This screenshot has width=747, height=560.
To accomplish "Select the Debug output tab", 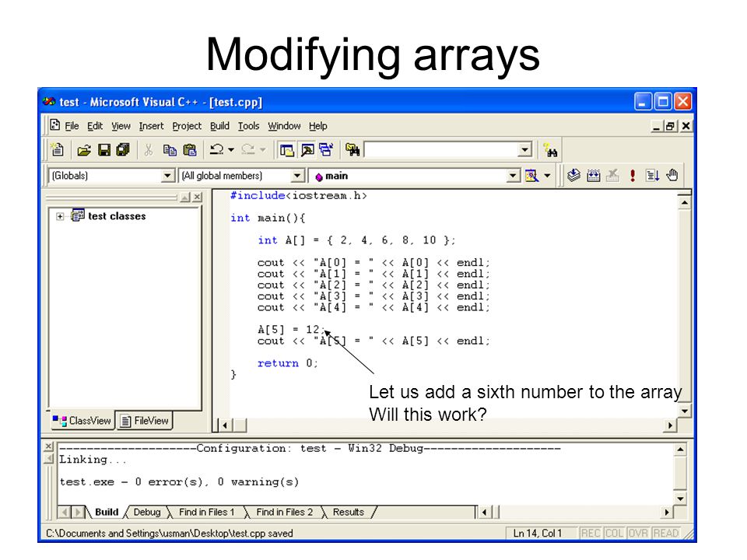I will tap(147, 512).
